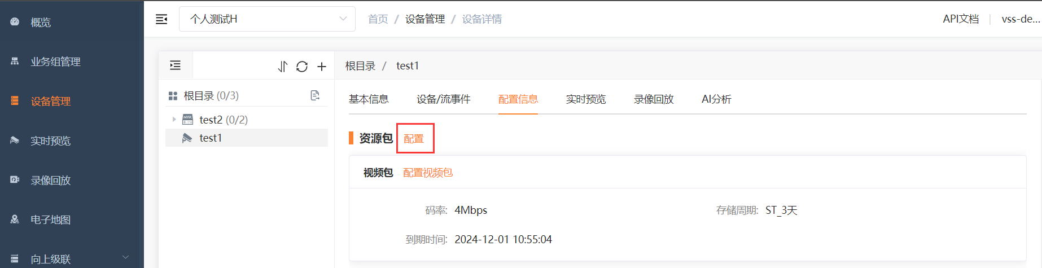Select the 根目录 (0/3) tree row
1042x268 pixels.
247,96
